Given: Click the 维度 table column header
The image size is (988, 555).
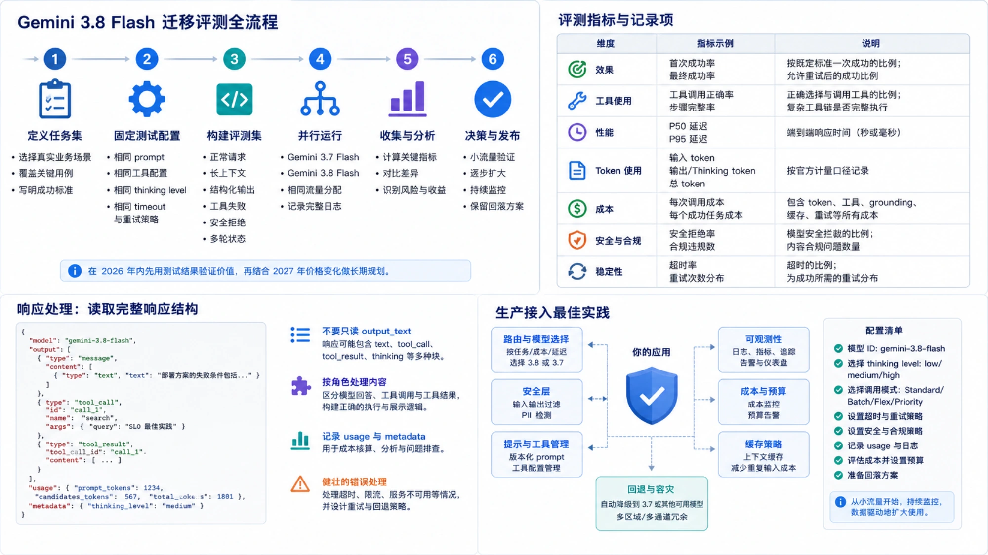Looking at the screenshot, I should pos(606,43).
